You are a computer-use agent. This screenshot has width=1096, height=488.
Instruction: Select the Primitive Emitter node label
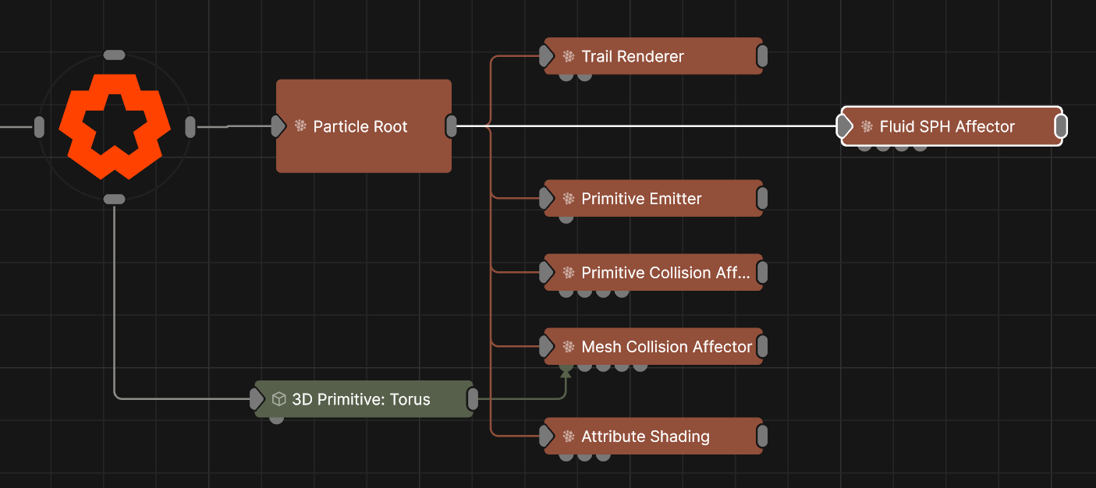641,199
